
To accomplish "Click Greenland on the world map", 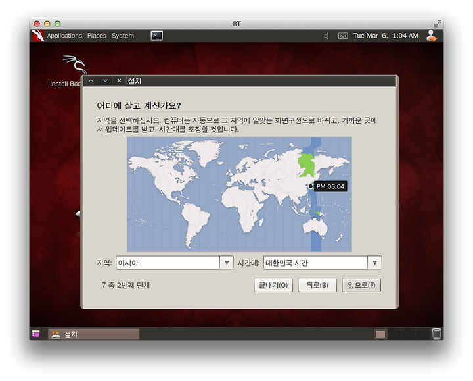I will tap(206, 151).
